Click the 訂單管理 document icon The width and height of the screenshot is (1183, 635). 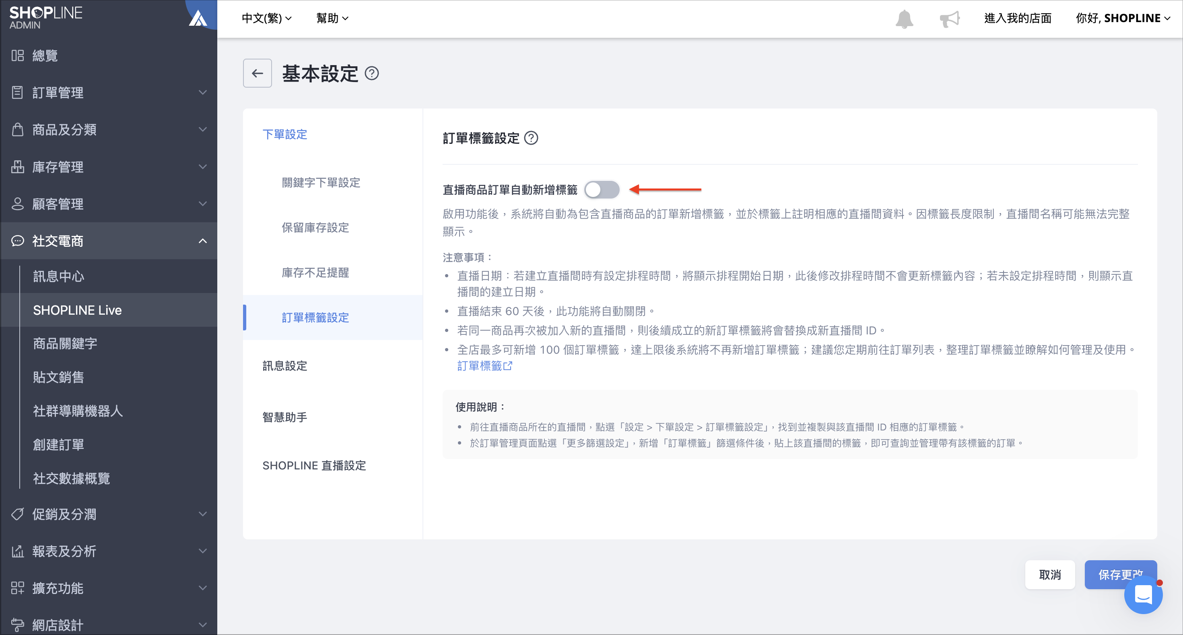pos(17,92)
